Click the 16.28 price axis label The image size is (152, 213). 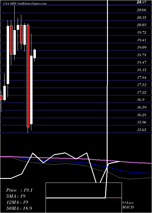click(142, 115)
